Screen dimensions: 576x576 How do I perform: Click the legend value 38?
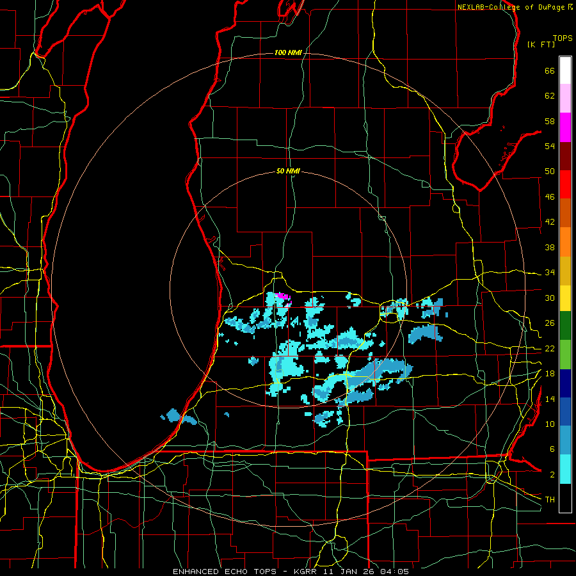click(x=550, y=247)
